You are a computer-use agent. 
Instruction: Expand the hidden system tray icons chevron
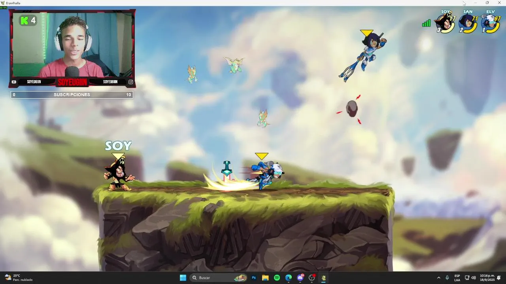pos(438,278)
